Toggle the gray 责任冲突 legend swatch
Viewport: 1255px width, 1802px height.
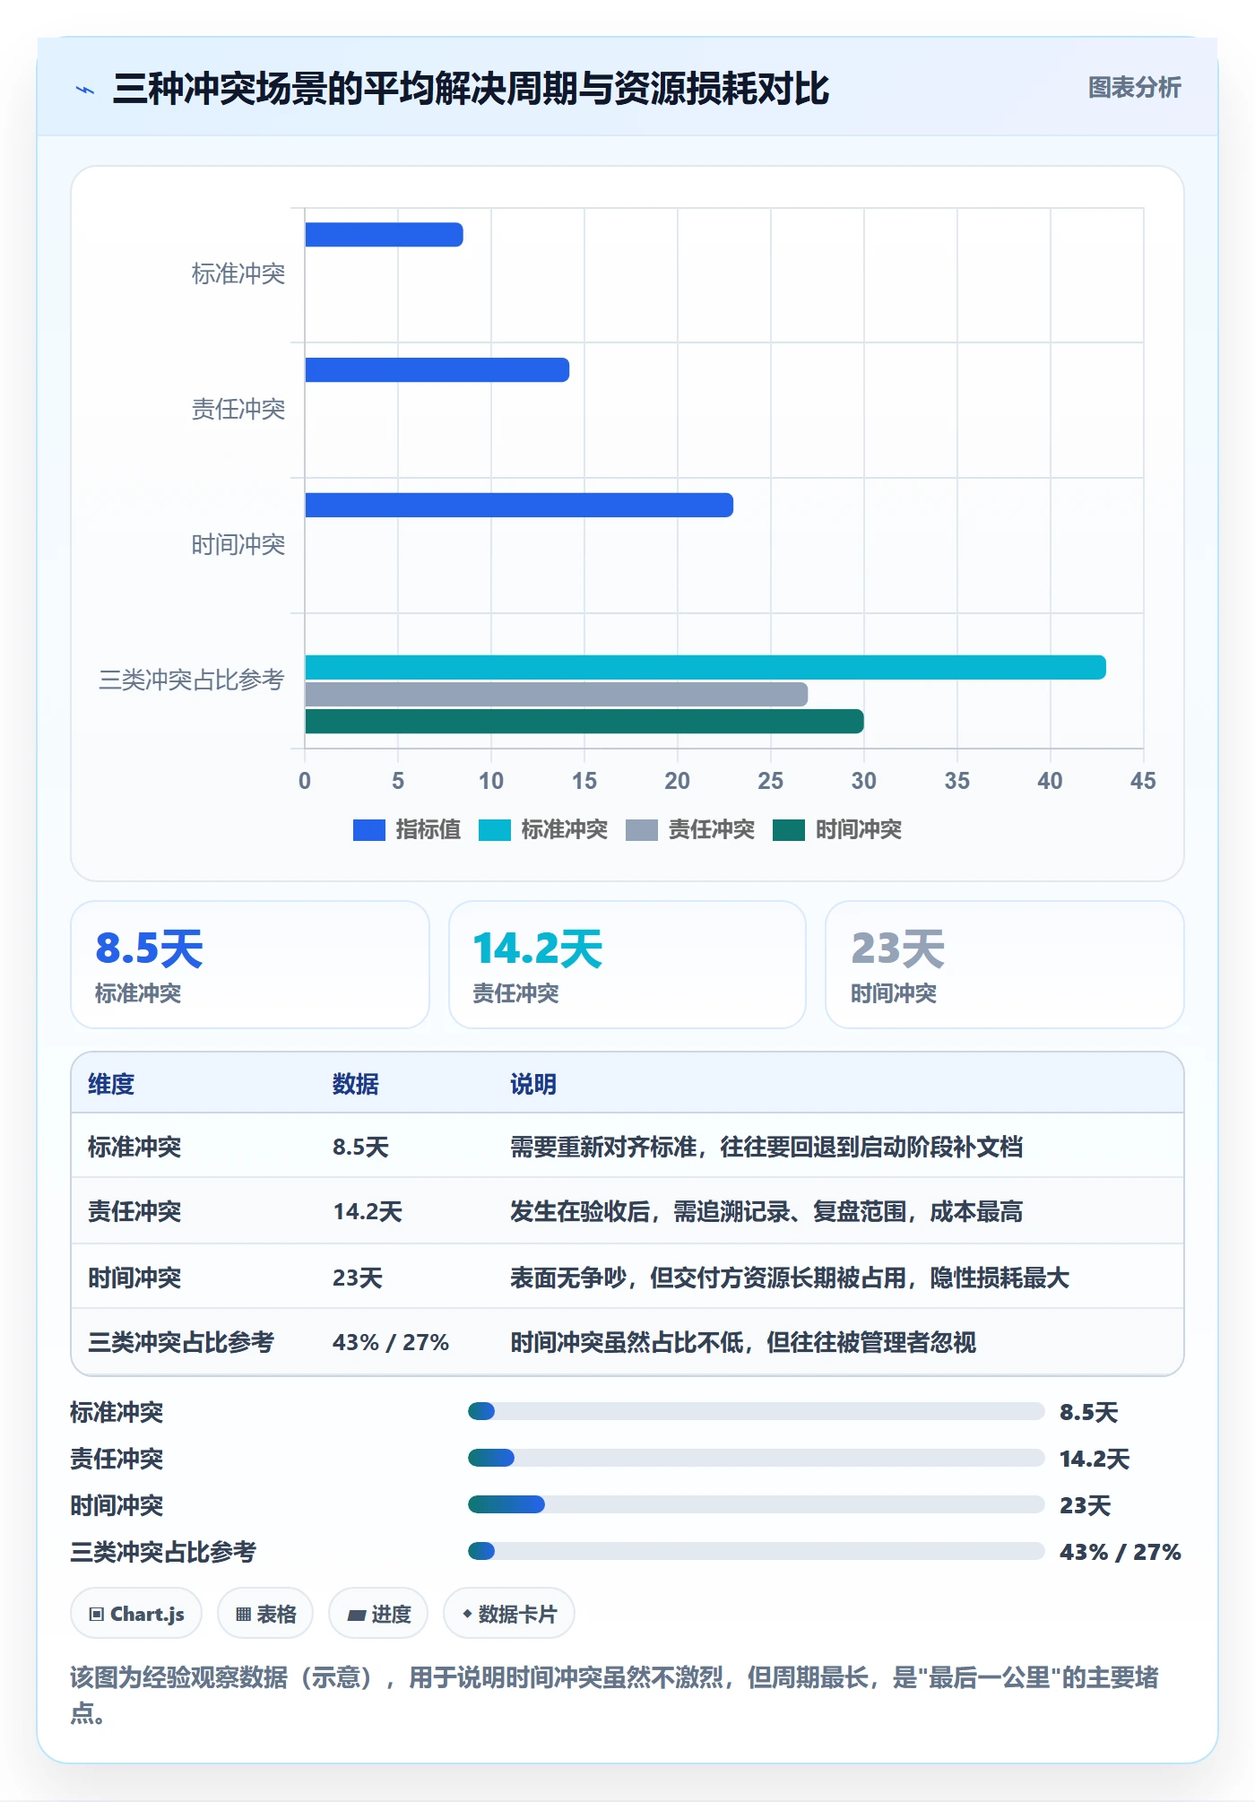[642, 830]
